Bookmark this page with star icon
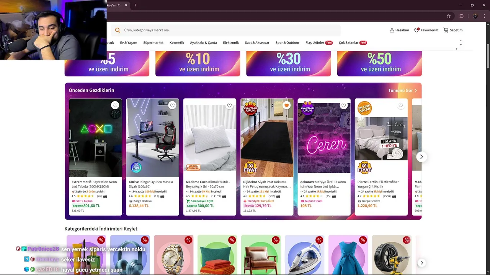Viewport: 490px width, 275px height. pos(449,16)
